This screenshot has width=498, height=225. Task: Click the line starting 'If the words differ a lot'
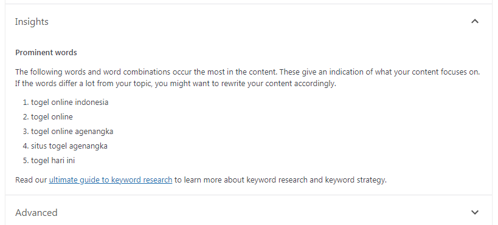[176, 84]
